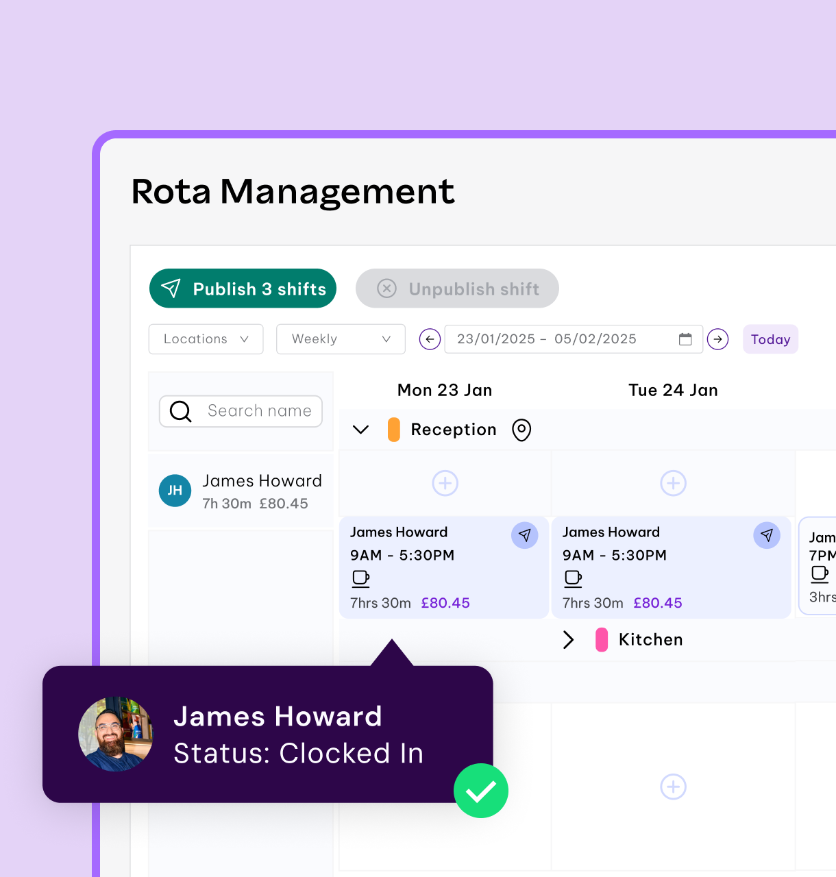Click the Tue 24 Jan column header

click(x=673, y=390)
